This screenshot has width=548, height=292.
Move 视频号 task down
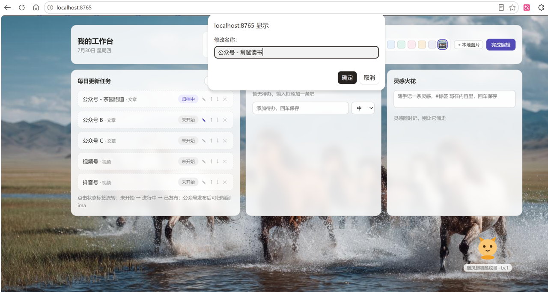click(x=217, y=161)
